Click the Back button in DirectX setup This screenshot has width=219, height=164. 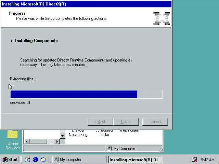100,122
